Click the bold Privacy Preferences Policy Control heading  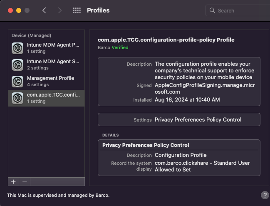(146, 145)
